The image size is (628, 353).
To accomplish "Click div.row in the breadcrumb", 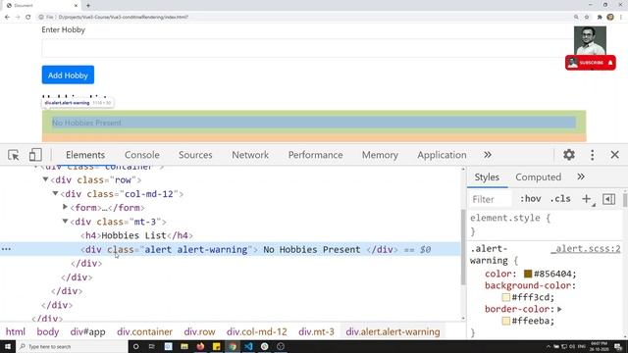I will tap(199, 331).
